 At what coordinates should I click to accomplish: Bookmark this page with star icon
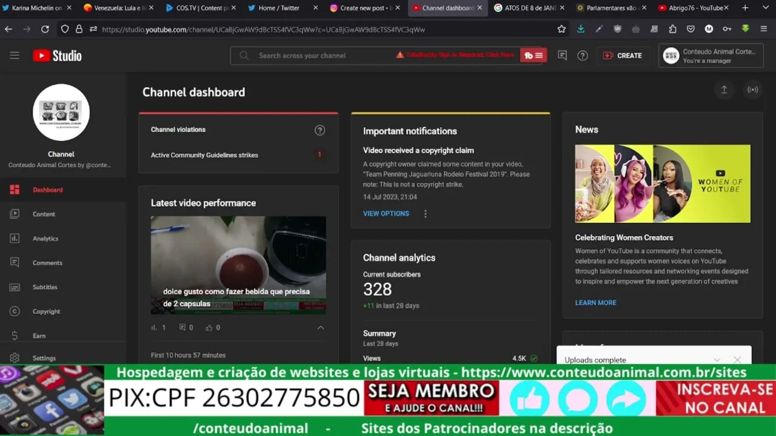[x=561, y=29]
